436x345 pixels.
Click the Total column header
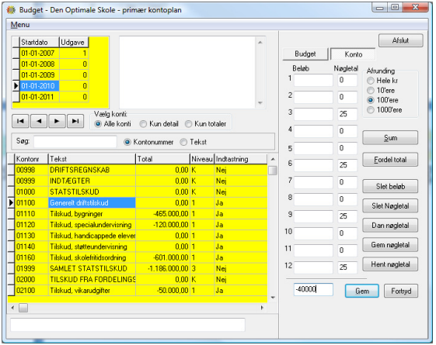(x=162, y=159)
